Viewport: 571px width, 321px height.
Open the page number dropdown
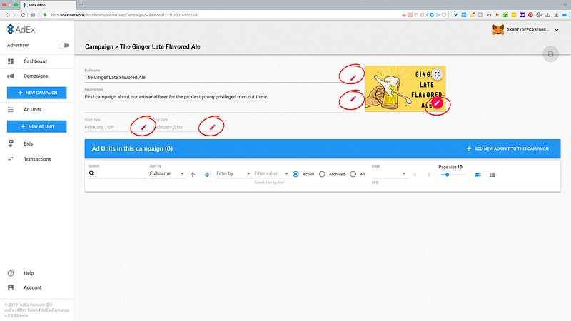coord(389,173)
